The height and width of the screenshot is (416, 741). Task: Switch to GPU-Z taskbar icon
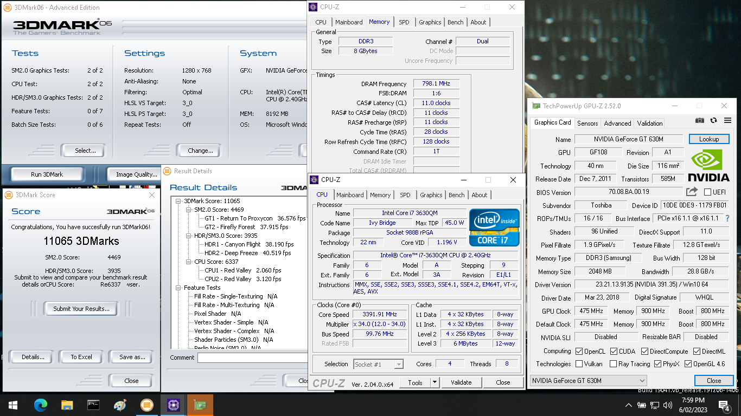200,405
